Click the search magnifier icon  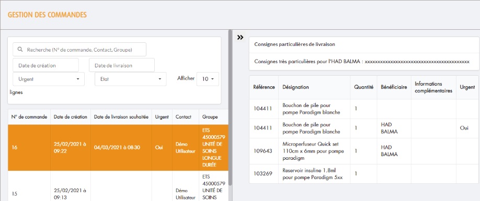tap(20, 49)
